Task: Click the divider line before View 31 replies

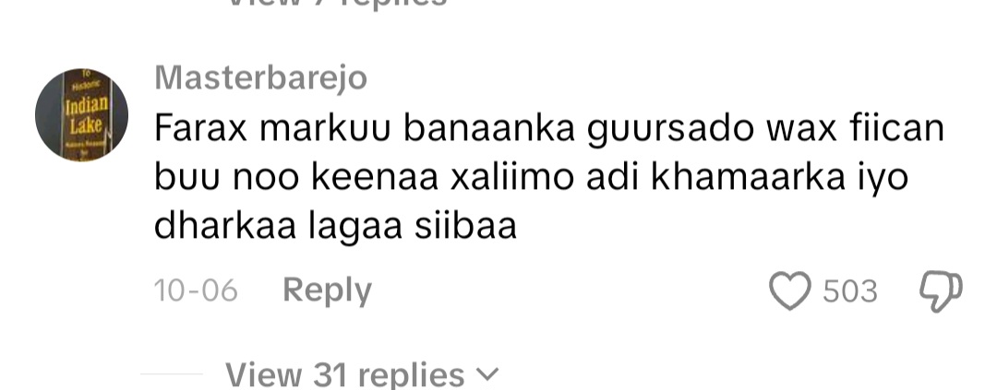Action: (171, 374)
